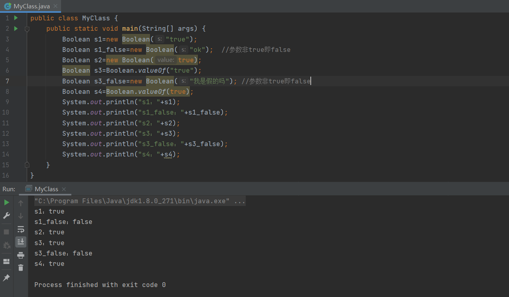
Task: Click the "s:" inlay hint on line 3
Action: click(x=160, y=39)
